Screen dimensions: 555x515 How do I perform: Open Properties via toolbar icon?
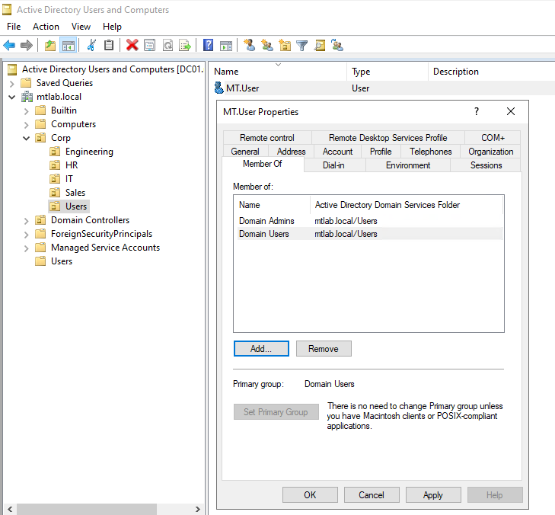pyautogui.click(x=150, y=46)
